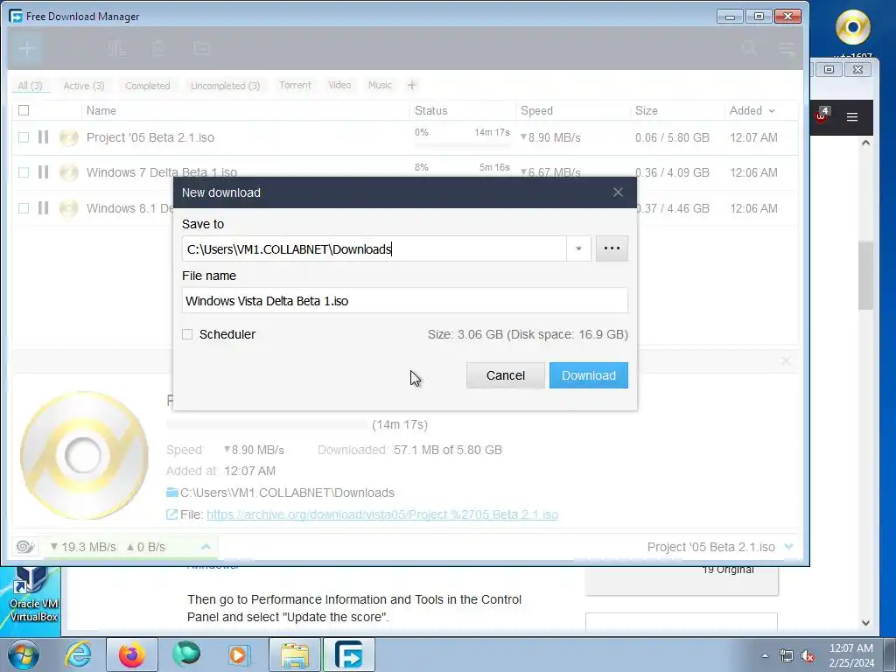Switch to Firefox in the taskbar
The image size is (896, 672).
tap(131, 654)
